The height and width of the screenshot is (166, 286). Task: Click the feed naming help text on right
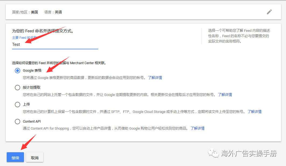coord(239,36)
